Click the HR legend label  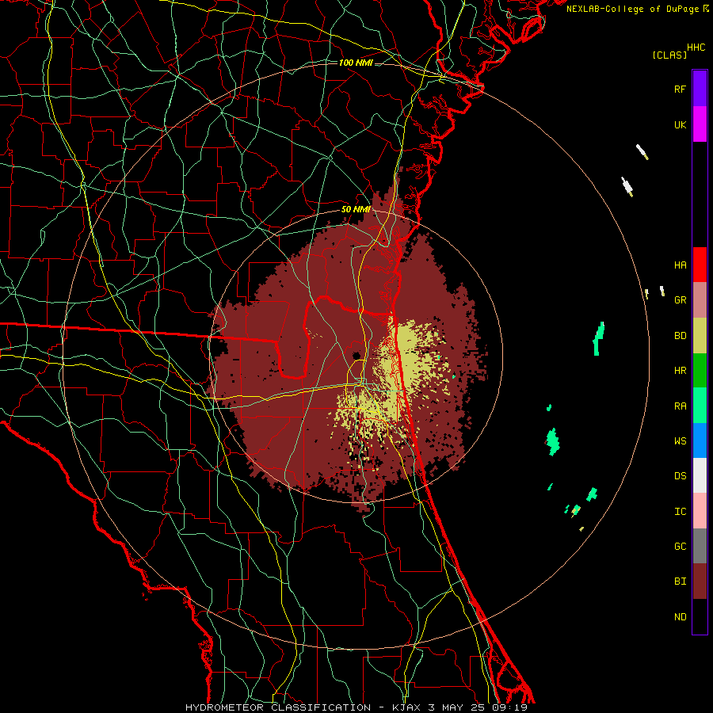point(680,371)
